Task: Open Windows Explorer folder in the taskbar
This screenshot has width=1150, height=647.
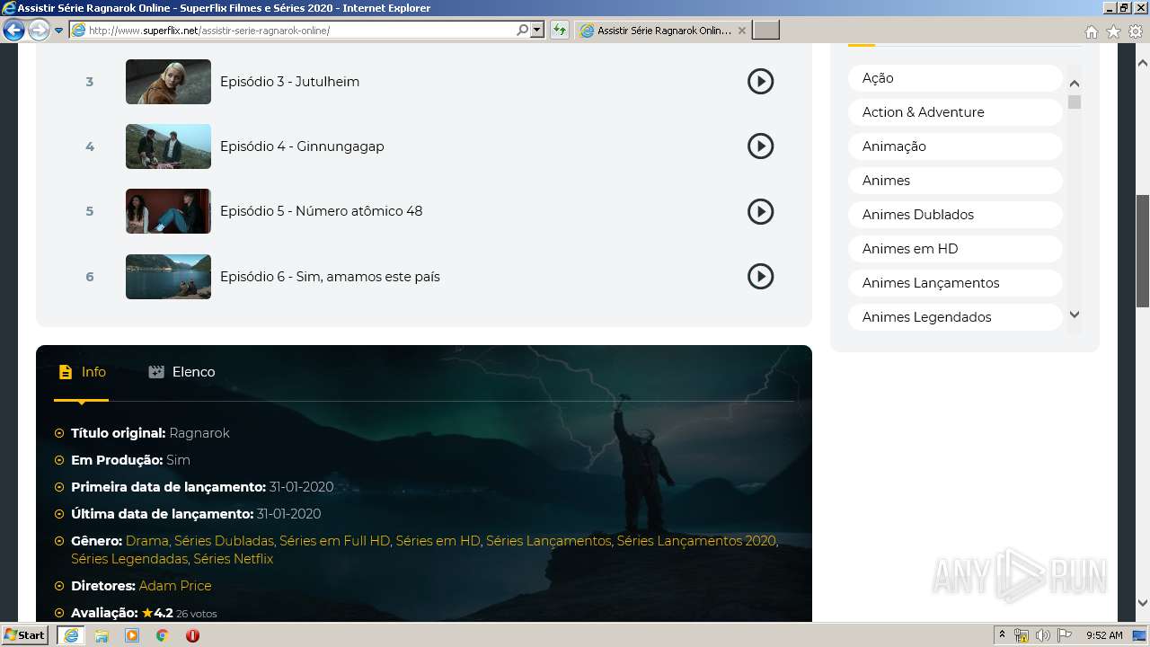Action: click(102, 635)
